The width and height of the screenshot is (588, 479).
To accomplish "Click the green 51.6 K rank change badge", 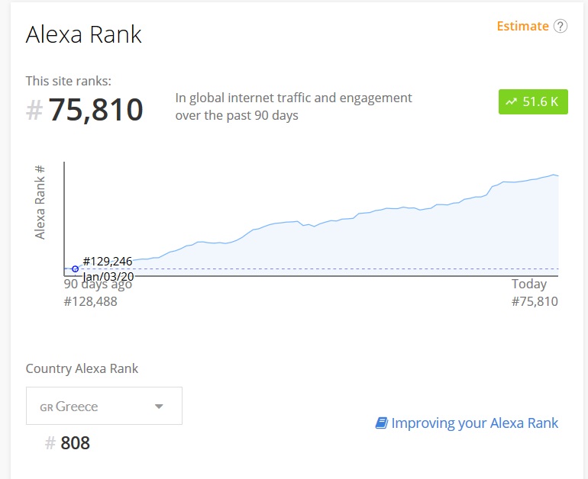I will [533, 102].
